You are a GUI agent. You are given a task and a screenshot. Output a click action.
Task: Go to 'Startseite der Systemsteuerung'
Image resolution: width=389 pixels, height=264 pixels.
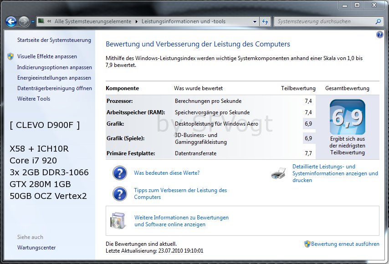pos(54,40)
